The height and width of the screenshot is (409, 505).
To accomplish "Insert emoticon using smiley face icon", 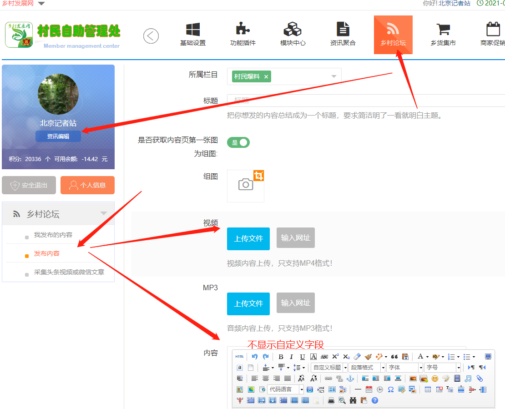I will (x=434, y=379).
